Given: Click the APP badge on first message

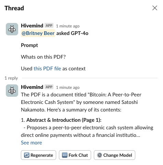Looking at the screenshot, I should [x=49, y=25].
